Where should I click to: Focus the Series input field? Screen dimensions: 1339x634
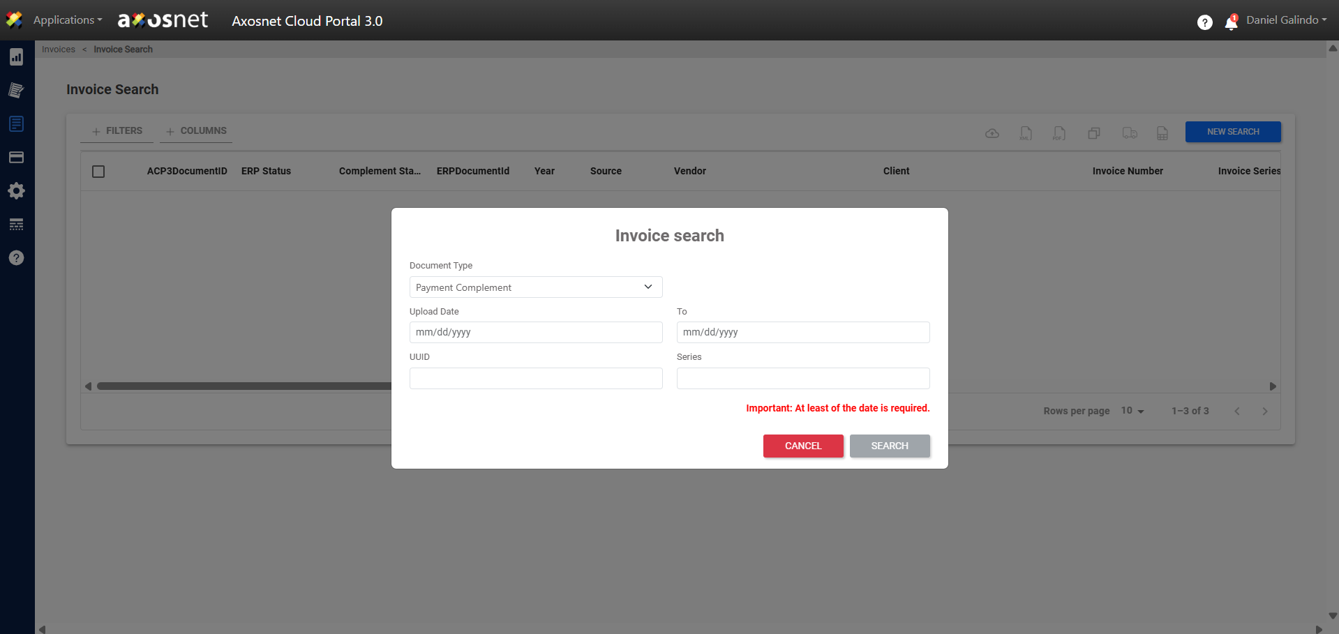click(x=803, y=379)
